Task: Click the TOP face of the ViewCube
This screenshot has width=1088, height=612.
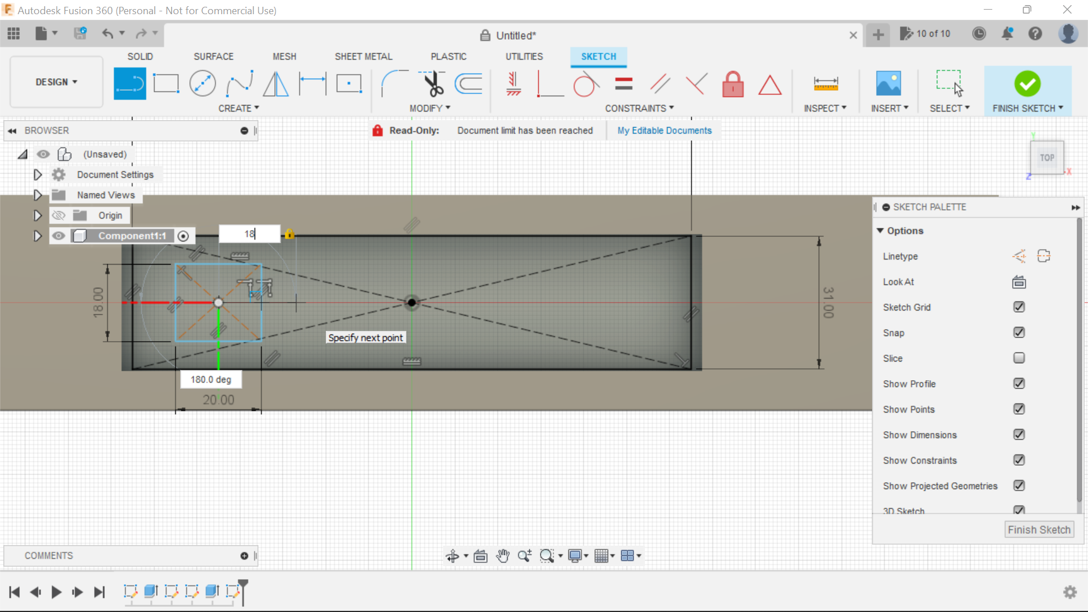Action: pyautogui.click(x=1047, y=158)
